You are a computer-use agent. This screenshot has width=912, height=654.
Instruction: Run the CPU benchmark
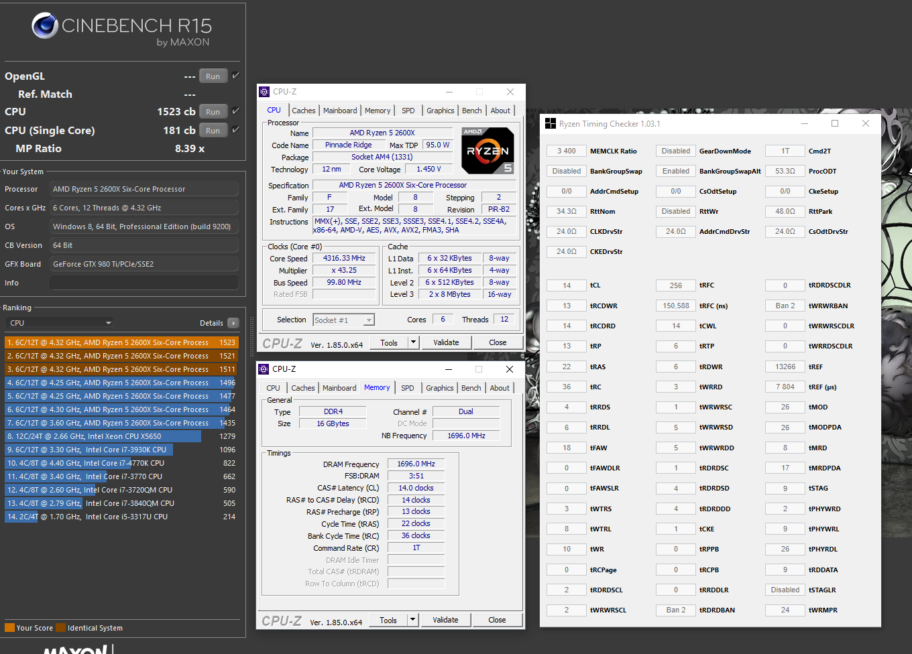tap(213, 112)
